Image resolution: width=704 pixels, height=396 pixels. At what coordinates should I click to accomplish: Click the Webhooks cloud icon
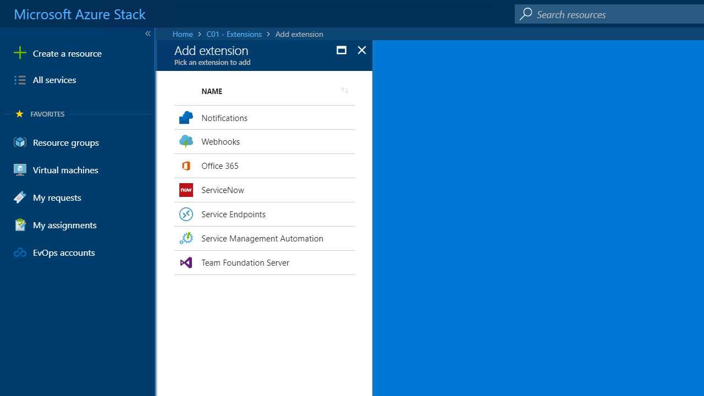point(186,142)
